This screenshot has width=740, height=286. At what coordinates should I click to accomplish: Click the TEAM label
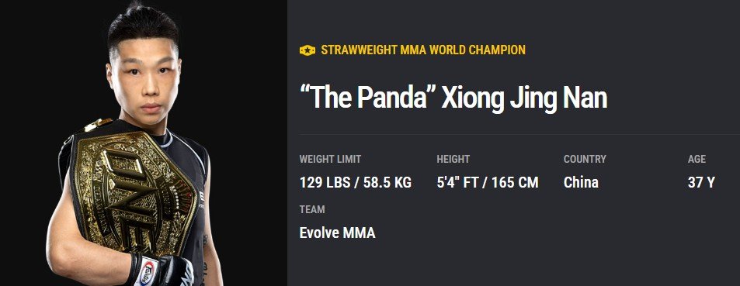[x=312, y=209]
